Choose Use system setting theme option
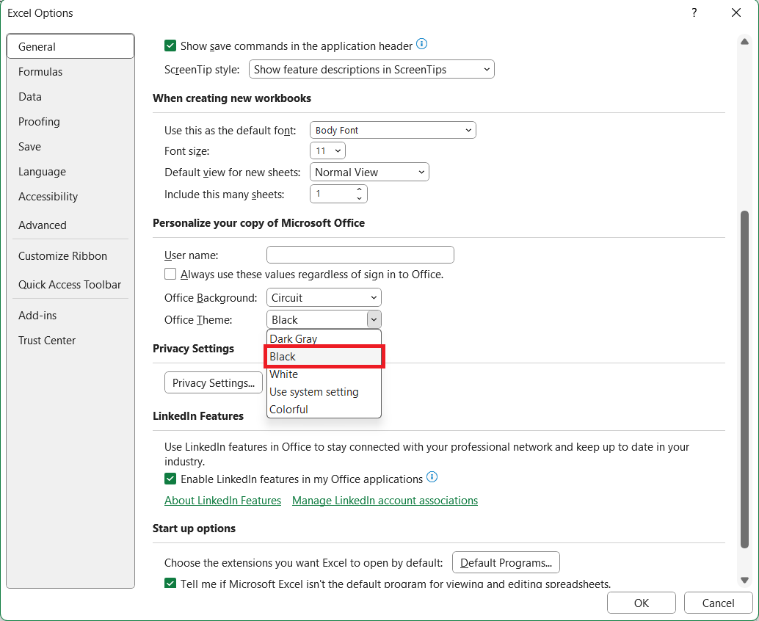Screen dimensions: 759x621 (324, 392)
